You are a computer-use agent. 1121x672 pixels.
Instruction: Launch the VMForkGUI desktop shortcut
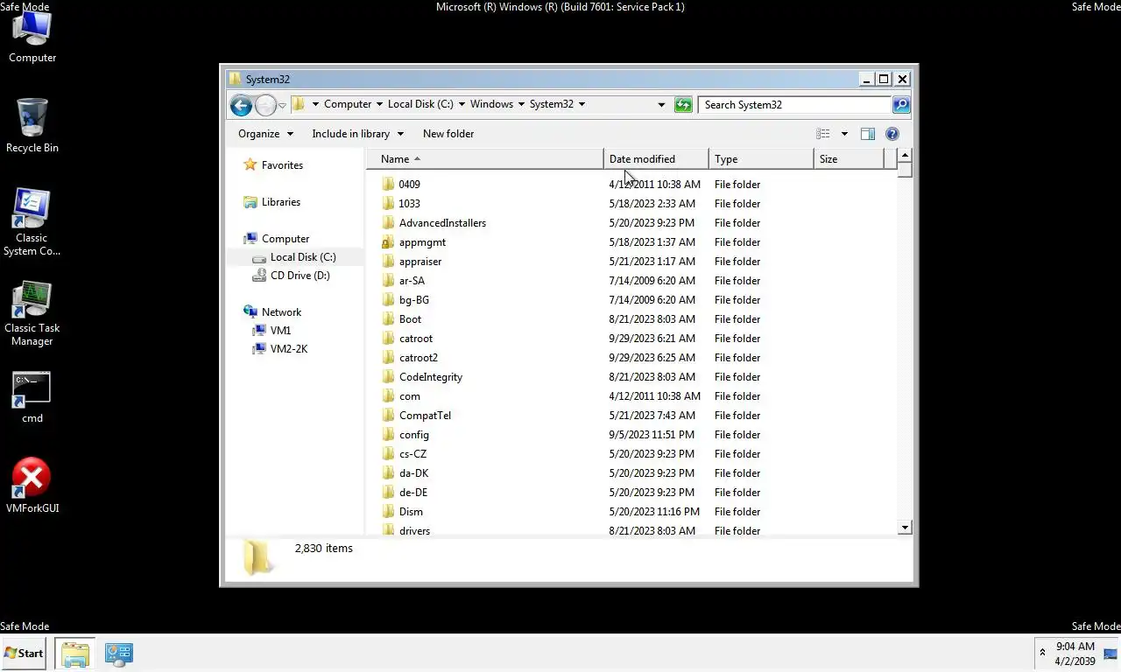[32, 485]
